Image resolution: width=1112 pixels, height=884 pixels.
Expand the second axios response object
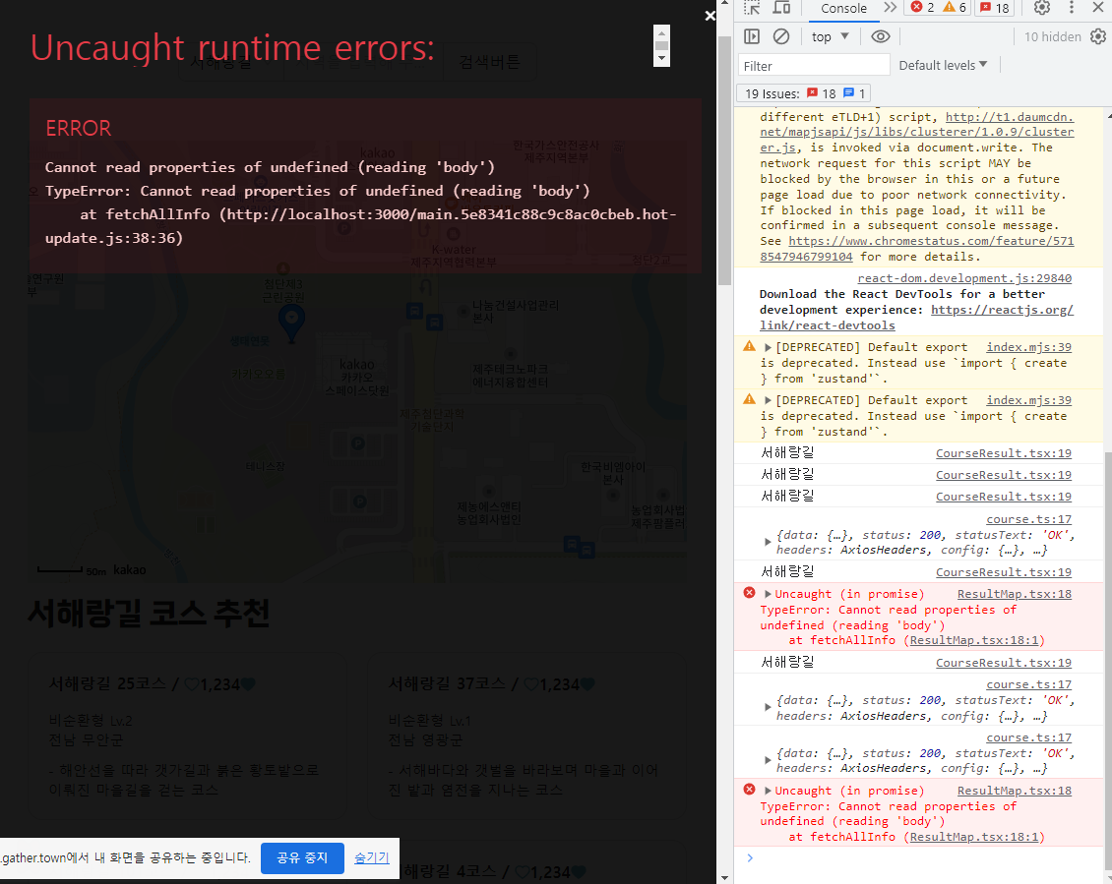click(768, 707)
